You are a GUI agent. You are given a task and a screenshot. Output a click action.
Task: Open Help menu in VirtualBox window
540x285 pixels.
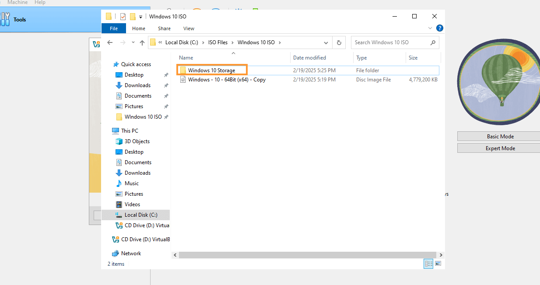(x=40, y=3)
